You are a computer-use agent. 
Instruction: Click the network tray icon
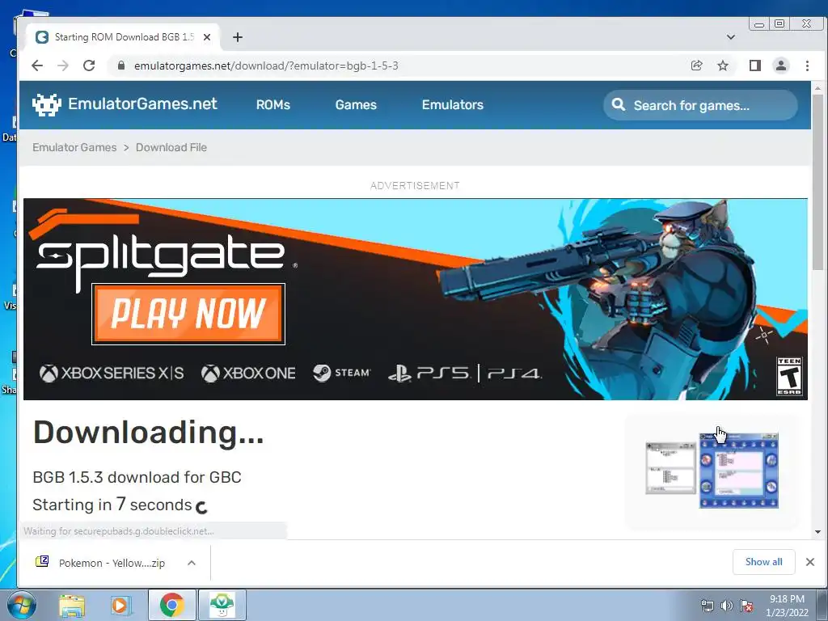coord(707,606)
